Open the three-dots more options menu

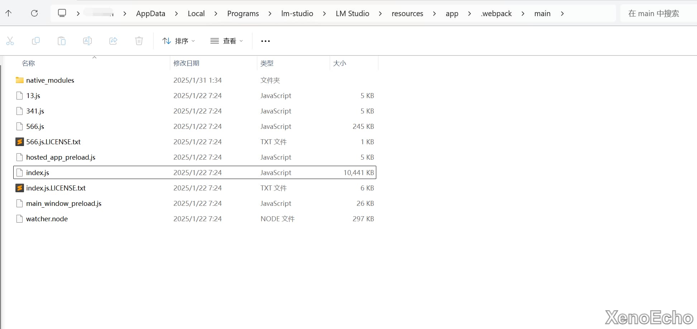(x=266, y=41)
